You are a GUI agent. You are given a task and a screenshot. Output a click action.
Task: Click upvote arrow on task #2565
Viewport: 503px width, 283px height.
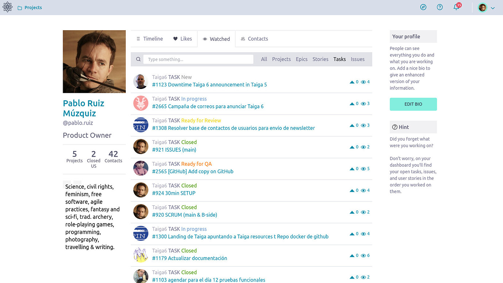(x=352, y=169)
